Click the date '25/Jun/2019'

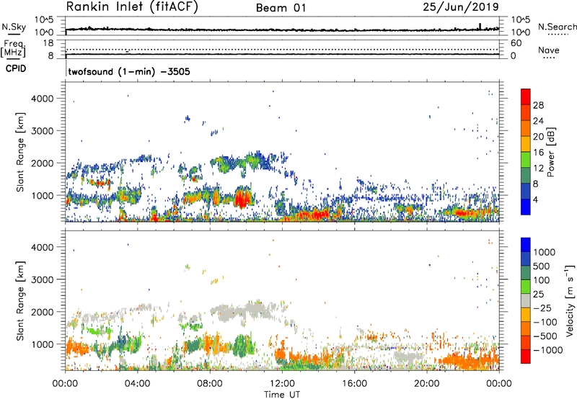[461, 6]
